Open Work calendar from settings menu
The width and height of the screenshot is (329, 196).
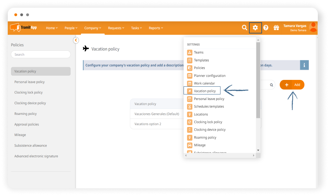(204, 83)
